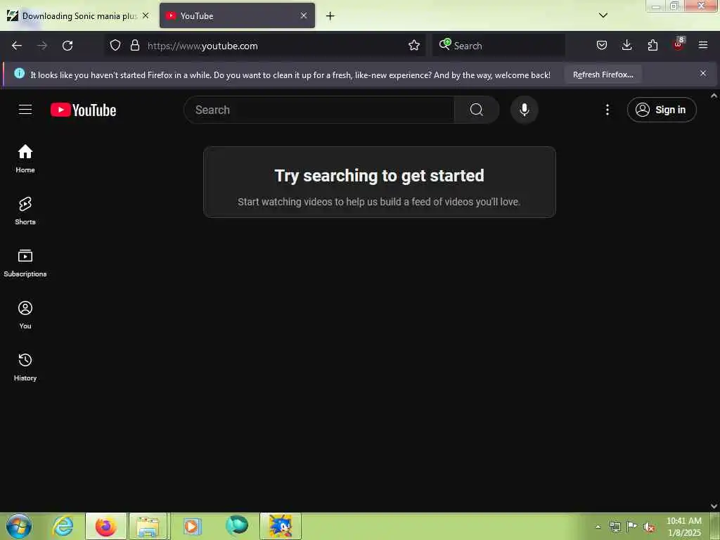
Task: Click the muted volume tray icon
Action: pos(649,527)
